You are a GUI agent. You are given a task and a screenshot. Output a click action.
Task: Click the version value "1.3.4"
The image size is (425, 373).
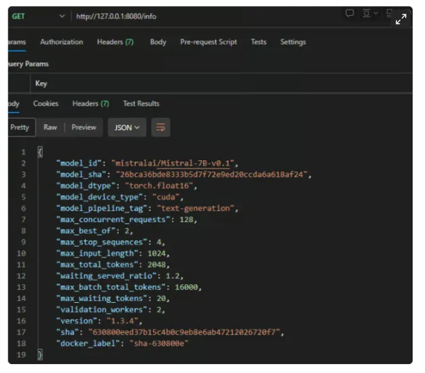(122, 321)
